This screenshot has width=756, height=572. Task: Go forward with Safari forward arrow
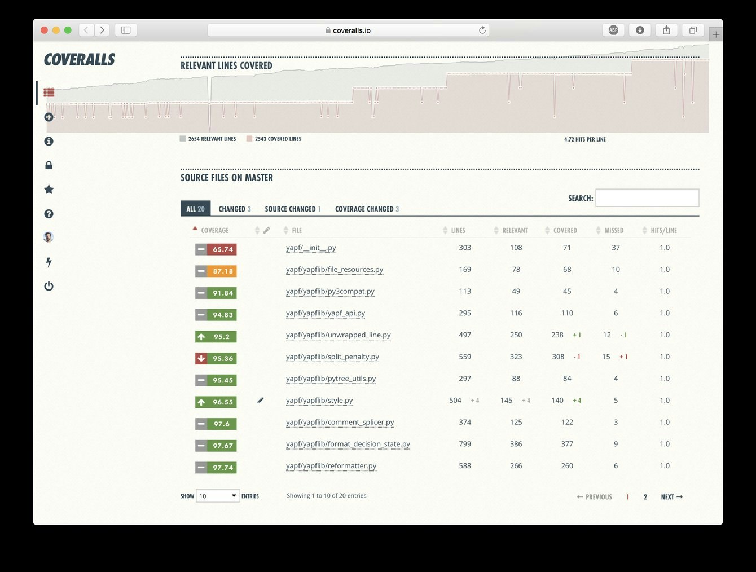(x=102, y=30)
